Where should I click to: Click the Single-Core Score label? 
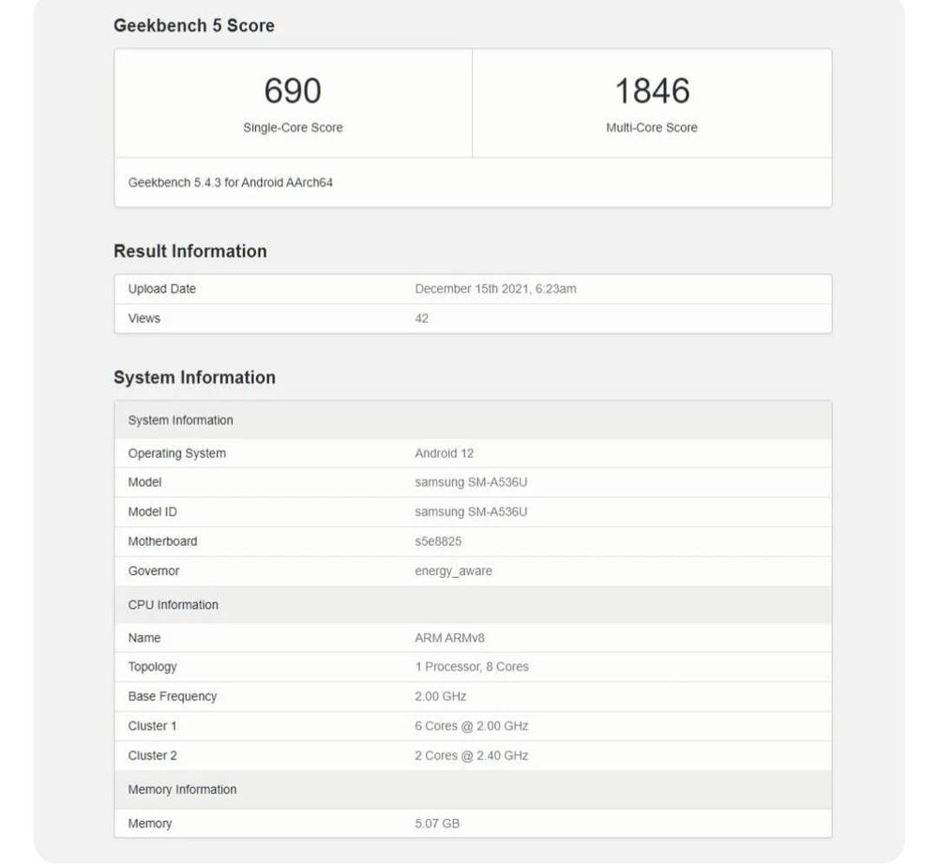tap(293, 128)
